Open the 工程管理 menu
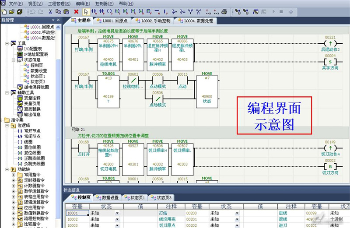 tap(58, 4)
